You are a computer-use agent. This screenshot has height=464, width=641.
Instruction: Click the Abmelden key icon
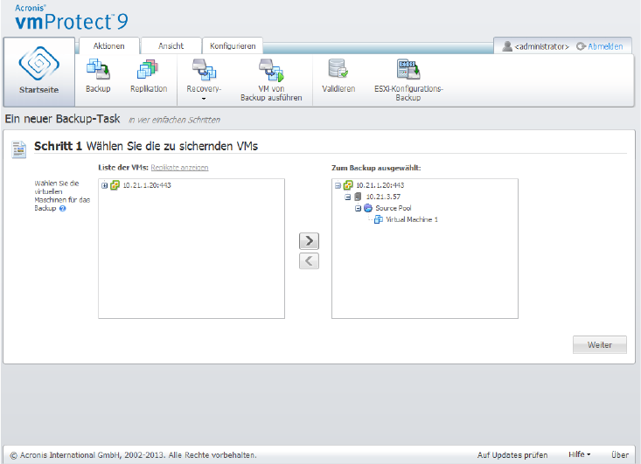(x=581, y=46)
